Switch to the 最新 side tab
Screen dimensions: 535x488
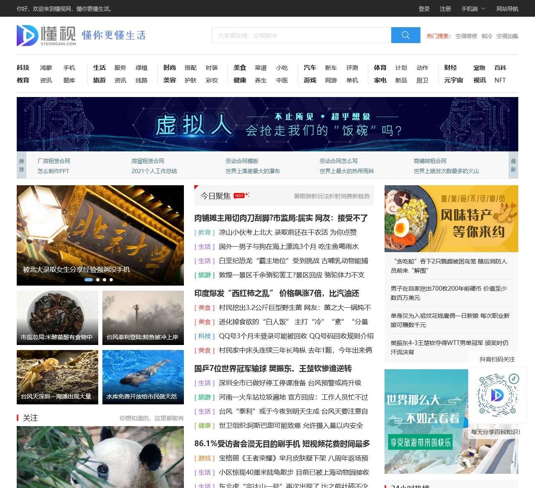click(513, 166)
